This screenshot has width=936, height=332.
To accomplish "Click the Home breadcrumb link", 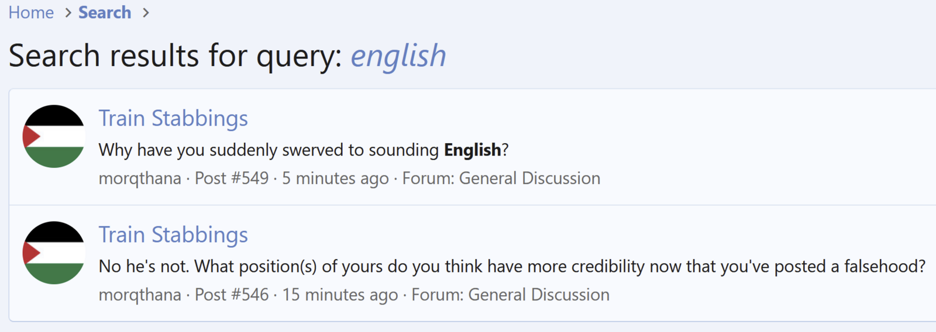I will click(31, 12).
